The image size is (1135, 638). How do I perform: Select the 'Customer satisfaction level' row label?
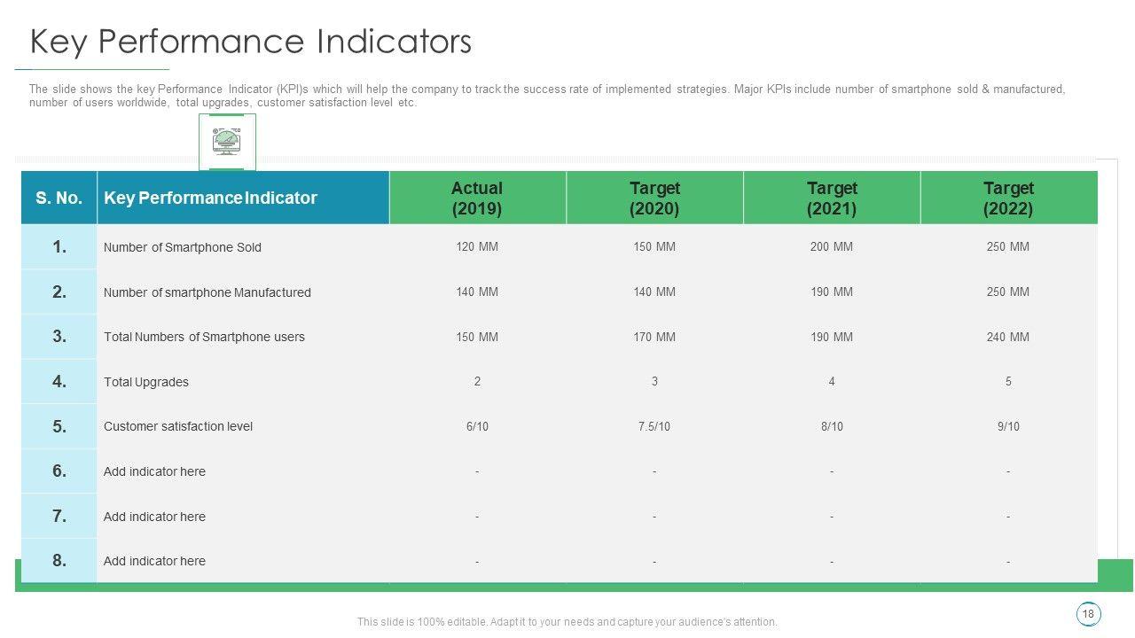click(178, 426)
